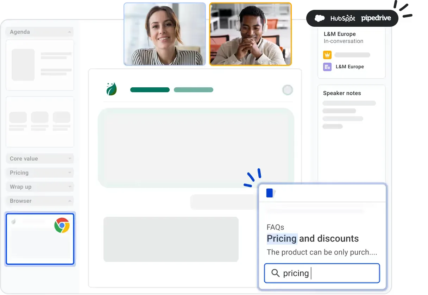Click the Salesforce cloud icon
Image resolution: width=428 pixels, height=295 pixels.
click(x=320, y=18)
